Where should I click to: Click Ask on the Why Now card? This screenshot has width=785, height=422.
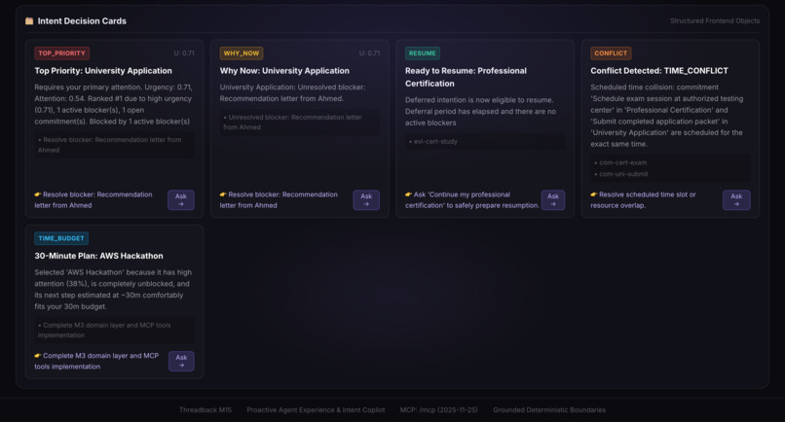[x=366, y=200]
